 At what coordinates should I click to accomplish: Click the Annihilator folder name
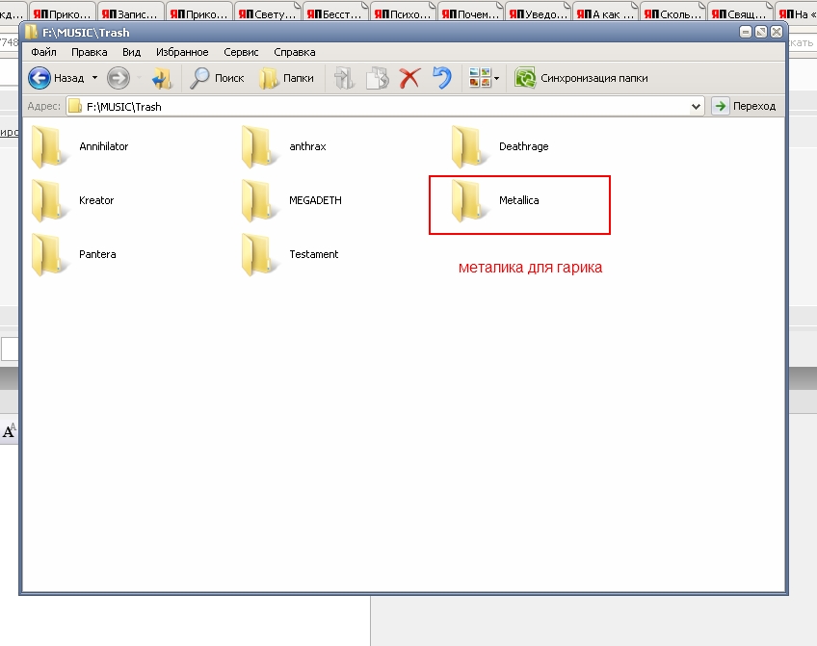[x=104, y=146]
